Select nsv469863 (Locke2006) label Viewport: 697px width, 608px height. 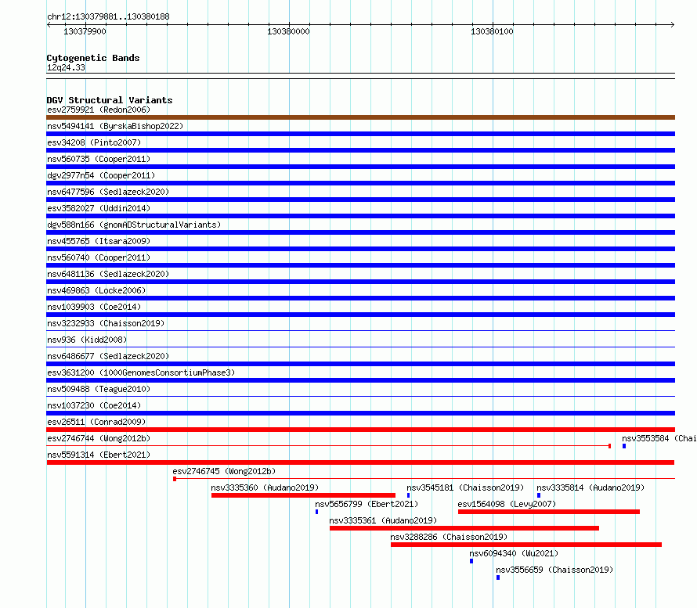[96, 290]
